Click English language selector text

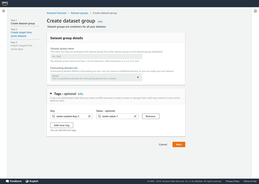point(34,181)
